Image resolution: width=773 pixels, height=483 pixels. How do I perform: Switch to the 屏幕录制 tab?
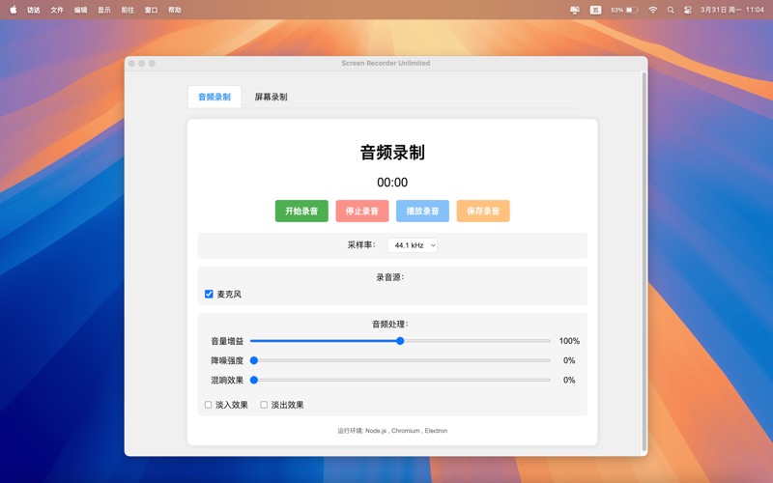click(x=271, y=97)
